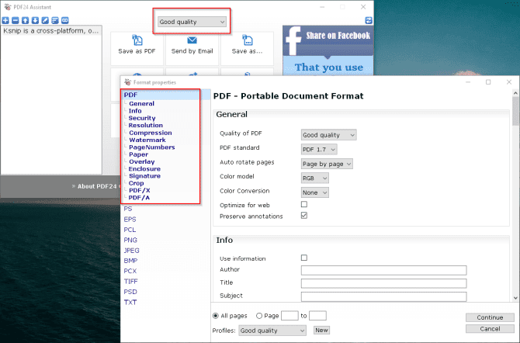This screenshot has width=520, height=343.
Task: Select the EPS format entry
Action: tap(130, 220)
